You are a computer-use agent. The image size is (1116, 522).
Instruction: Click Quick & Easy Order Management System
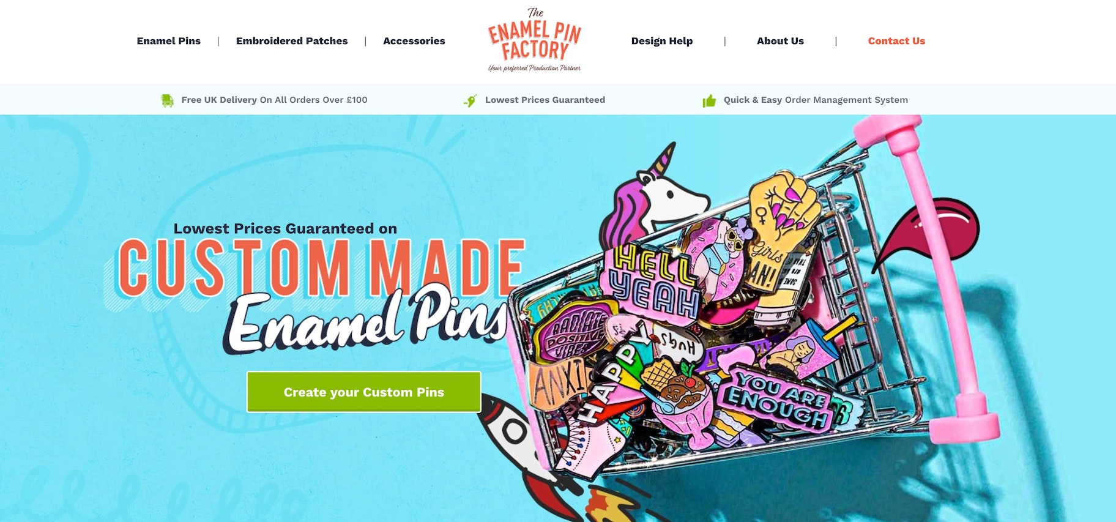click(x=816, y=100)
